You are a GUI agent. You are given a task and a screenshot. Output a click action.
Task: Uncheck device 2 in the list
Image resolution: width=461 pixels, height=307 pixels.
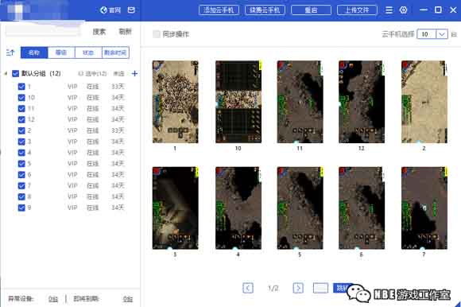click(x=21, y=130)
